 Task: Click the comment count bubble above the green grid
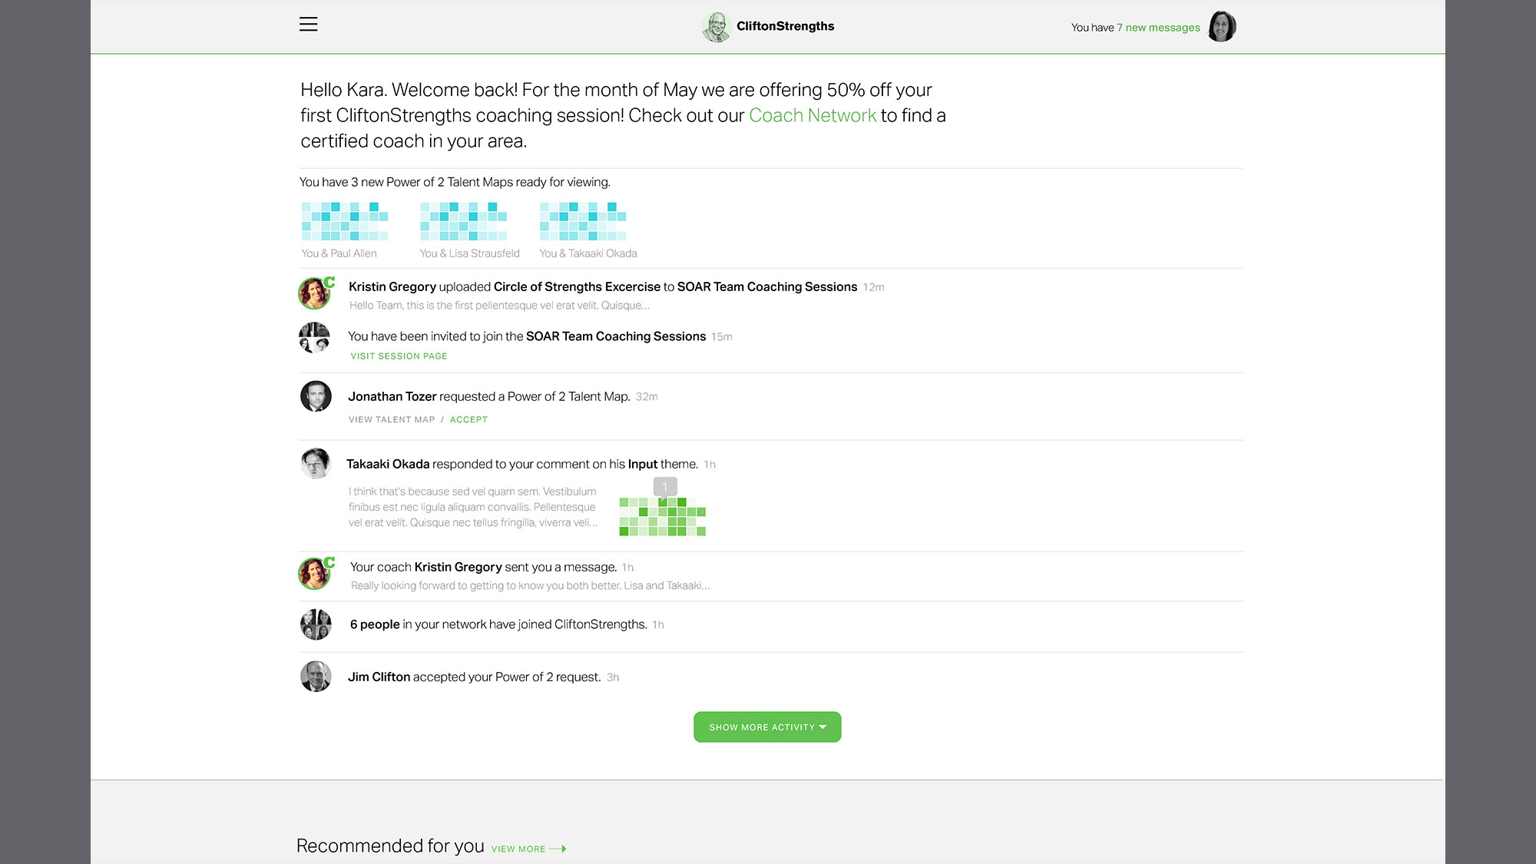[665, 486]
